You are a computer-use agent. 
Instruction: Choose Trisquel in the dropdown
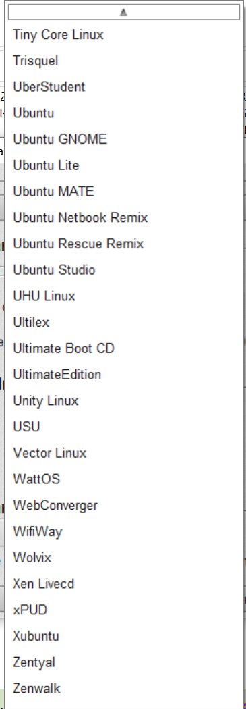(124, 61)
